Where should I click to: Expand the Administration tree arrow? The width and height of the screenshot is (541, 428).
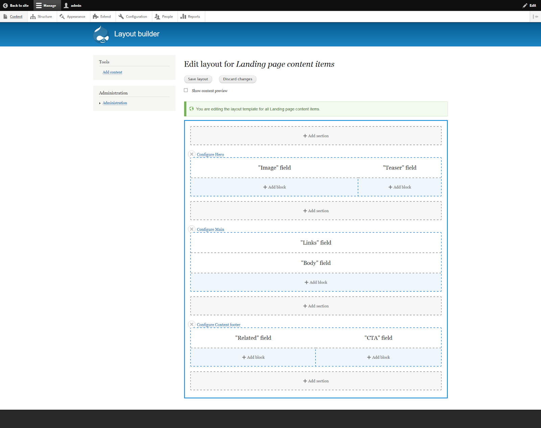coord(100,103)
